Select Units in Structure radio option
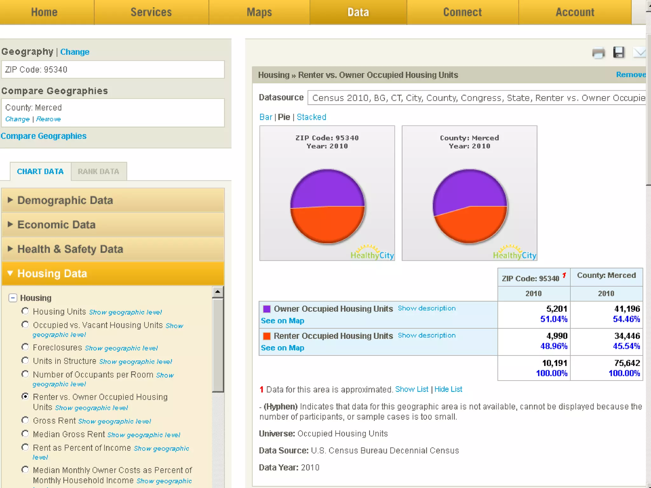 (x=25, y=361)
